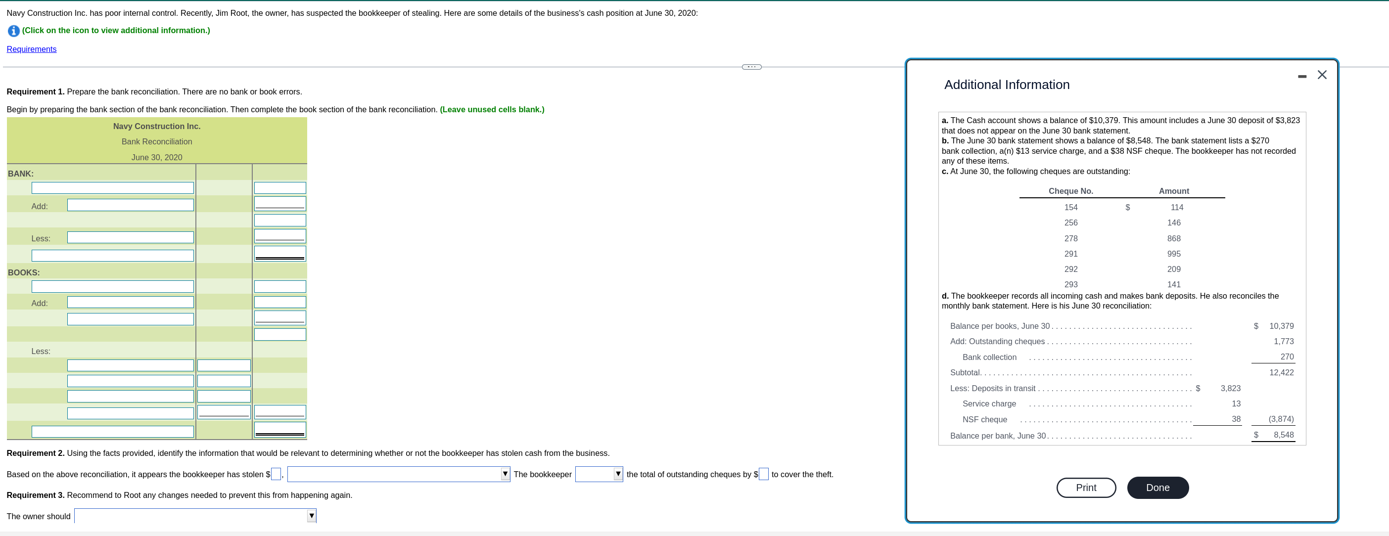The image size is (1389, 536).
Task: Click the stolen dollar amount input box
Action: [276, 474]
